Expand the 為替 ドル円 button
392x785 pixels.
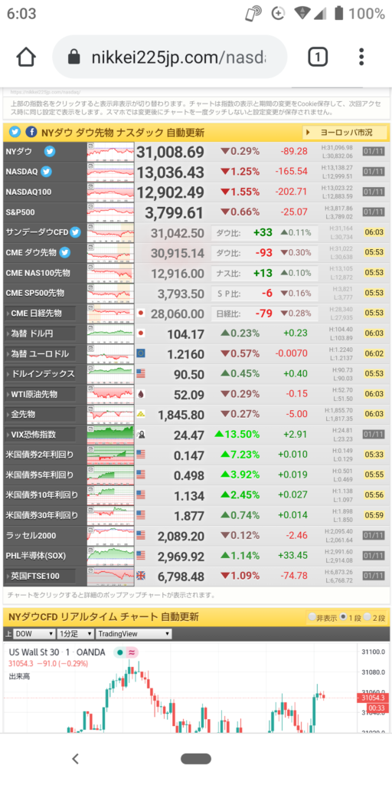point(40,333)
